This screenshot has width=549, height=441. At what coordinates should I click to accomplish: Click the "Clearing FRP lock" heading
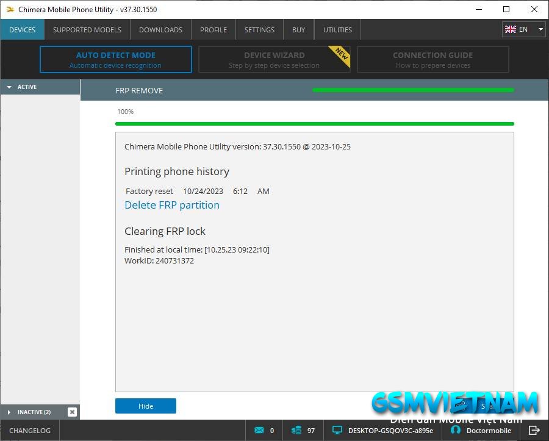(165, 231)
